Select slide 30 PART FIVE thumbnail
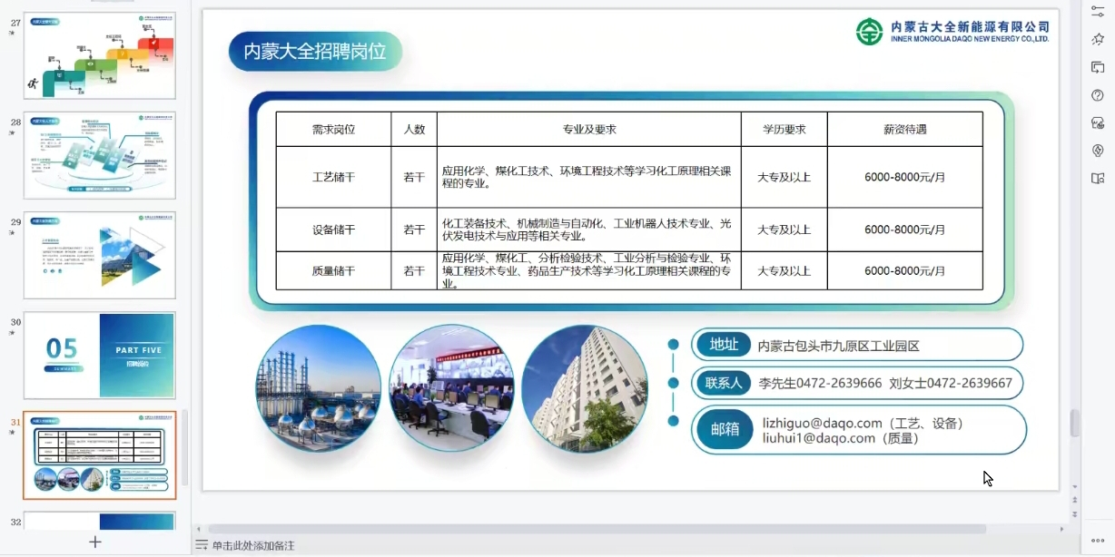The height and width of the screenshot is (557, 1115). tap(99, 355)
